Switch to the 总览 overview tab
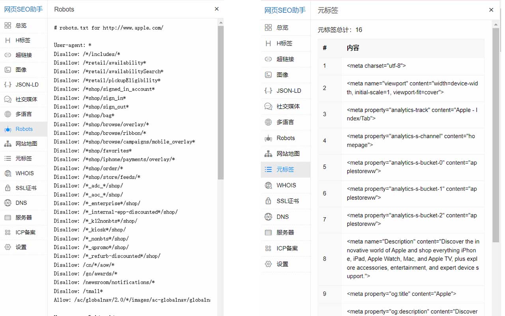505x316 pixels. [24, 25]
